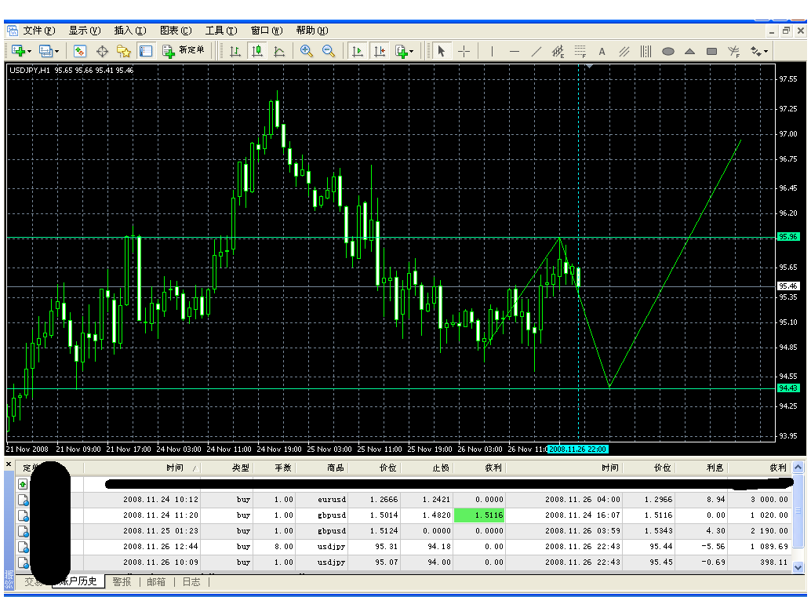Toggle the chart shift button
Viewport: 811px width, 597px height.
coord(380,51)
